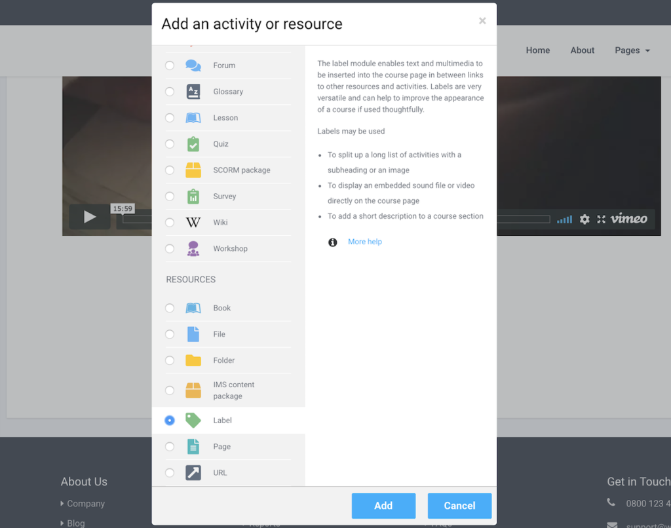Click the Add button
Image resolution: width=671 pixels, height=528 pixels.
383,505
